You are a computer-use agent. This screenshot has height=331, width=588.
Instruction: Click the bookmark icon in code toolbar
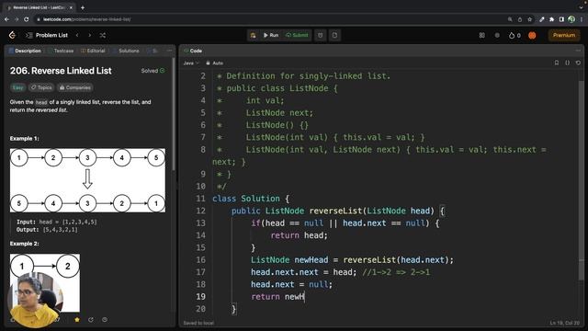click(x=557, y=63)
